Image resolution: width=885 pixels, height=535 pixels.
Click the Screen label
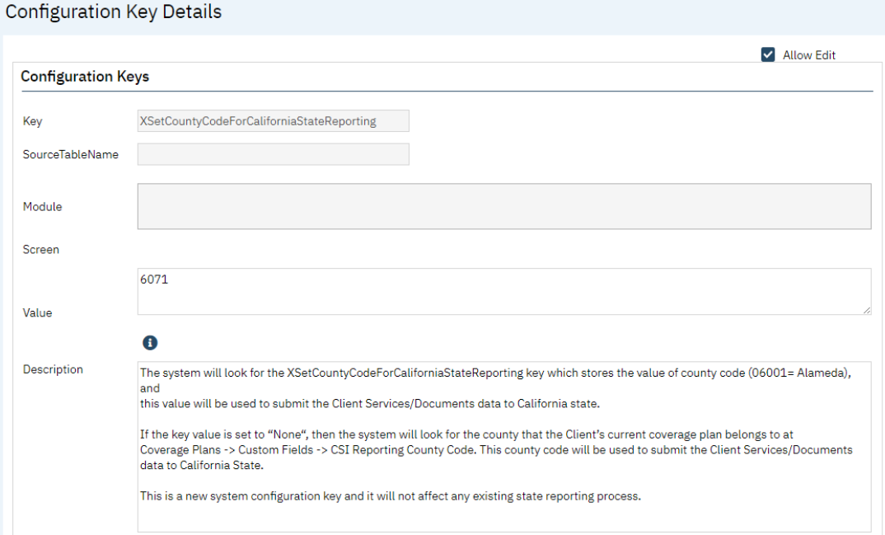(41, 249)
